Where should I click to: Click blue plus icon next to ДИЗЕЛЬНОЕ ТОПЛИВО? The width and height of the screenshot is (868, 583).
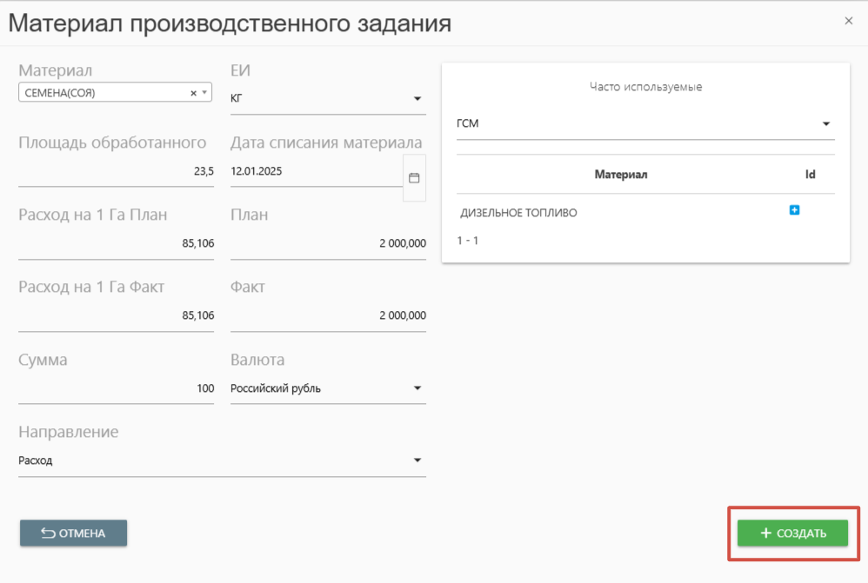(794, 210)
